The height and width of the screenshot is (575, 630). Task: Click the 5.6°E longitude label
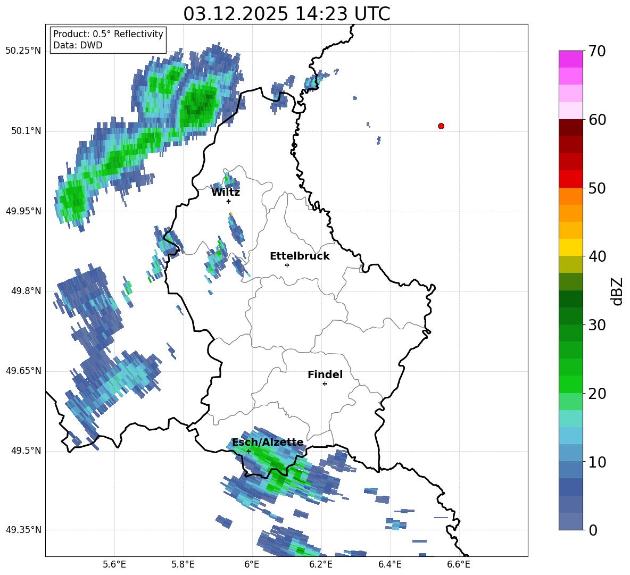[x=114, y=564]
